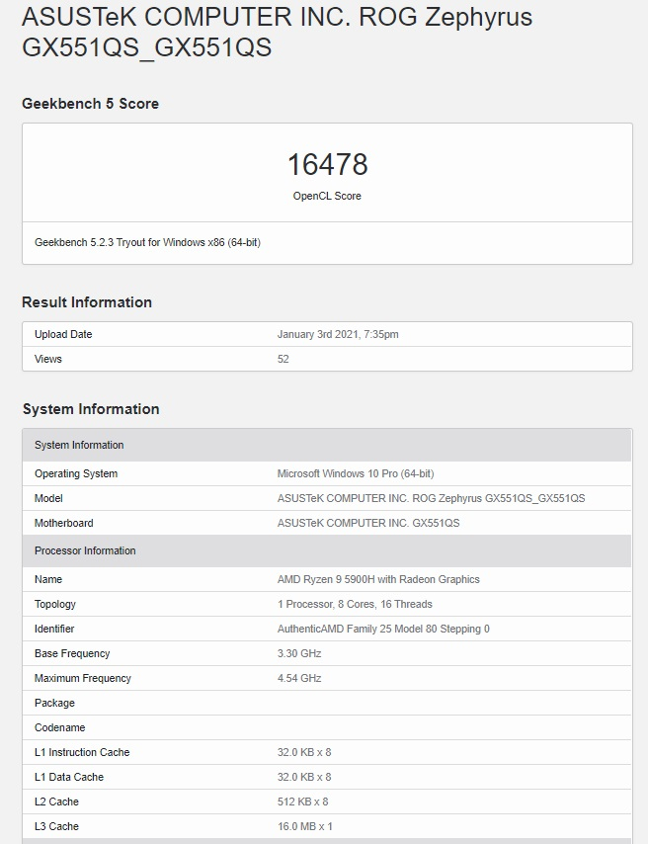The image size is (648, 844).
Task: Click the L2 Cache label
Action: click(56, 802)
